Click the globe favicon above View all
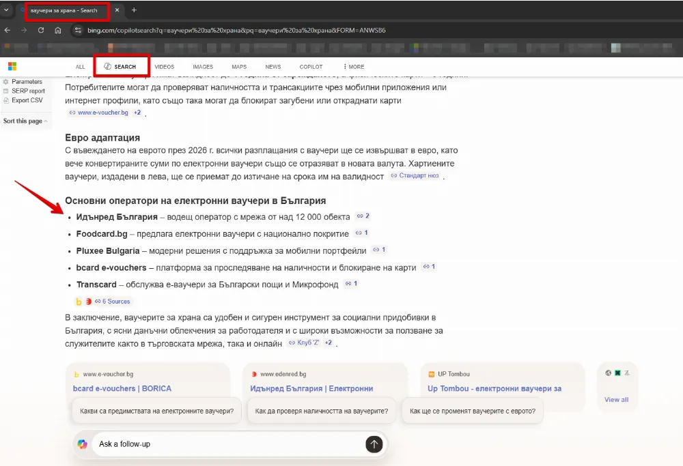The width and height of the screenshot is (683, 466). click(608, 373)
